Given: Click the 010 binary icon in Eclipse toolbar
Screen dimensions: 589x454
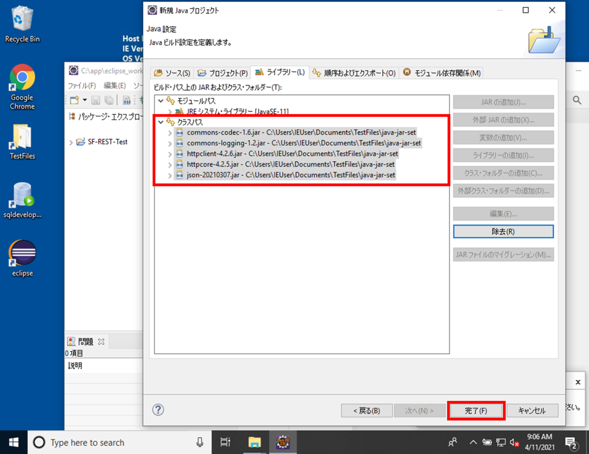Looking at the screenshot, I should pyautogui.click(x=127, y=101).
